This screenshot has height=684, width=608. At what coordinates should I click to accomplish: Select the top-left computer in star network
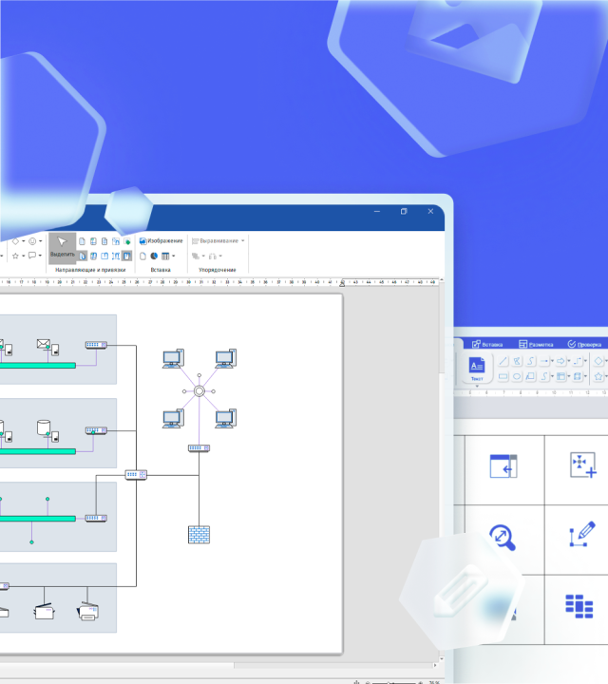(x=173, y=359)
